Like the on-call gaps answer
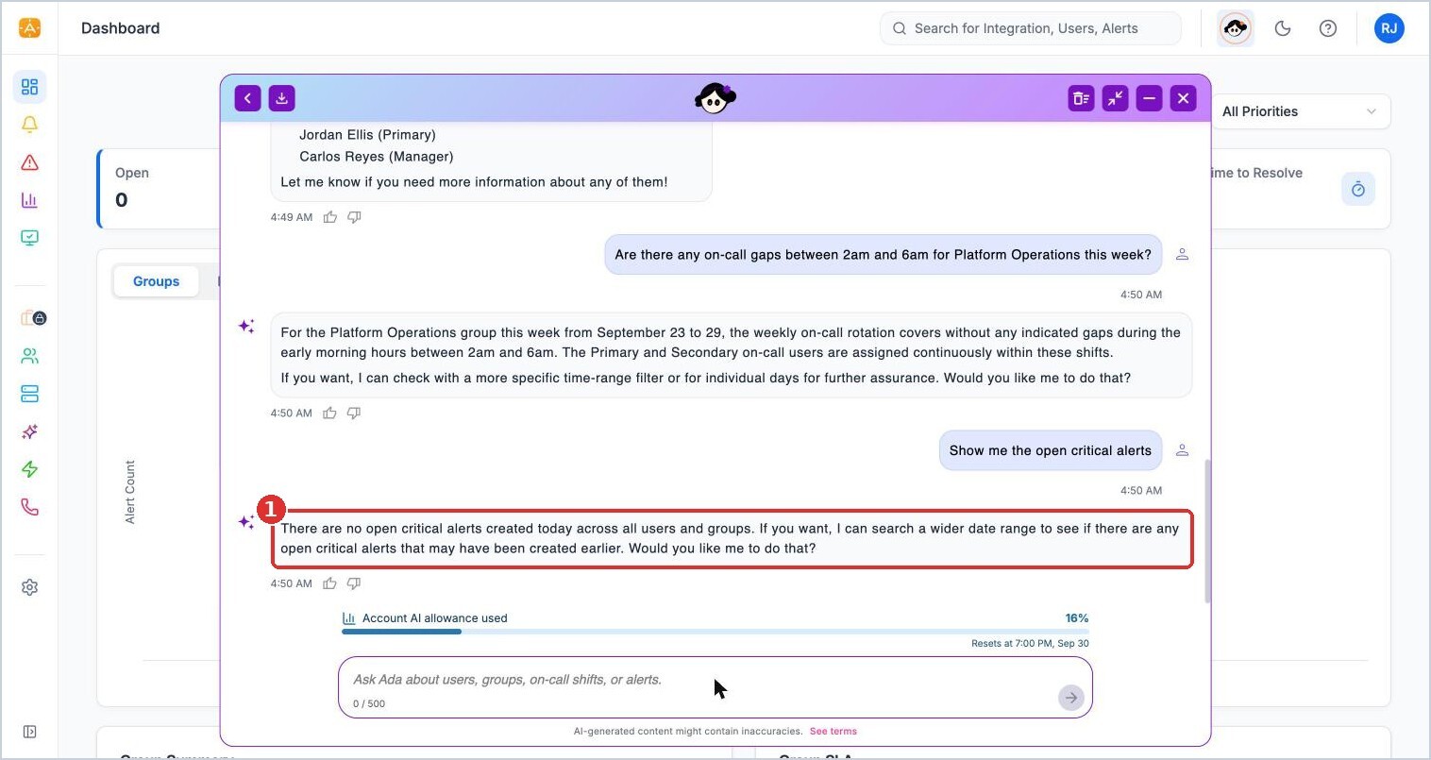 (x=329, y=413)
